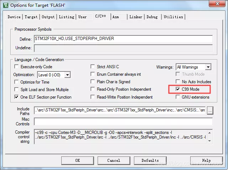
Task: Open the include paths browse button
Action: tap(210, 110)
